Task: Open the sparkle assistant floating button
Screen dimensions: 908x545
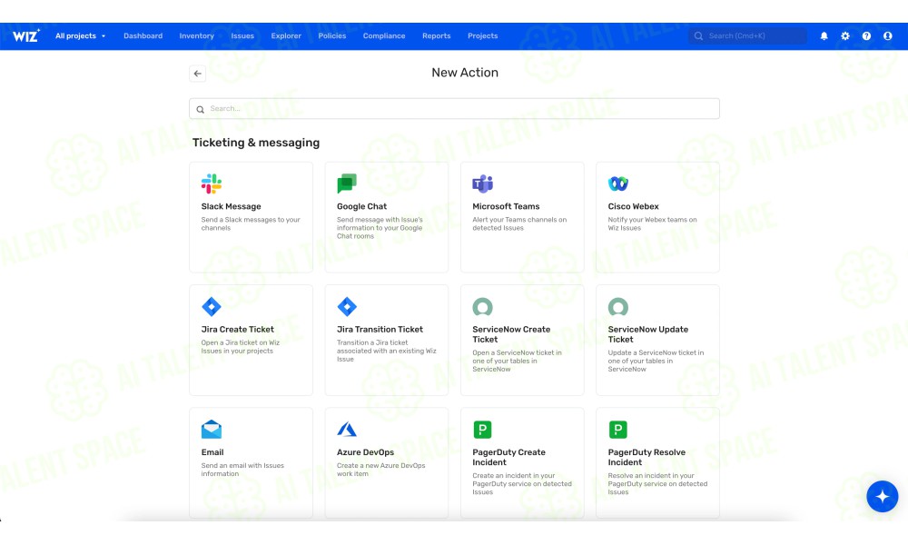Action: pos(882,497)
